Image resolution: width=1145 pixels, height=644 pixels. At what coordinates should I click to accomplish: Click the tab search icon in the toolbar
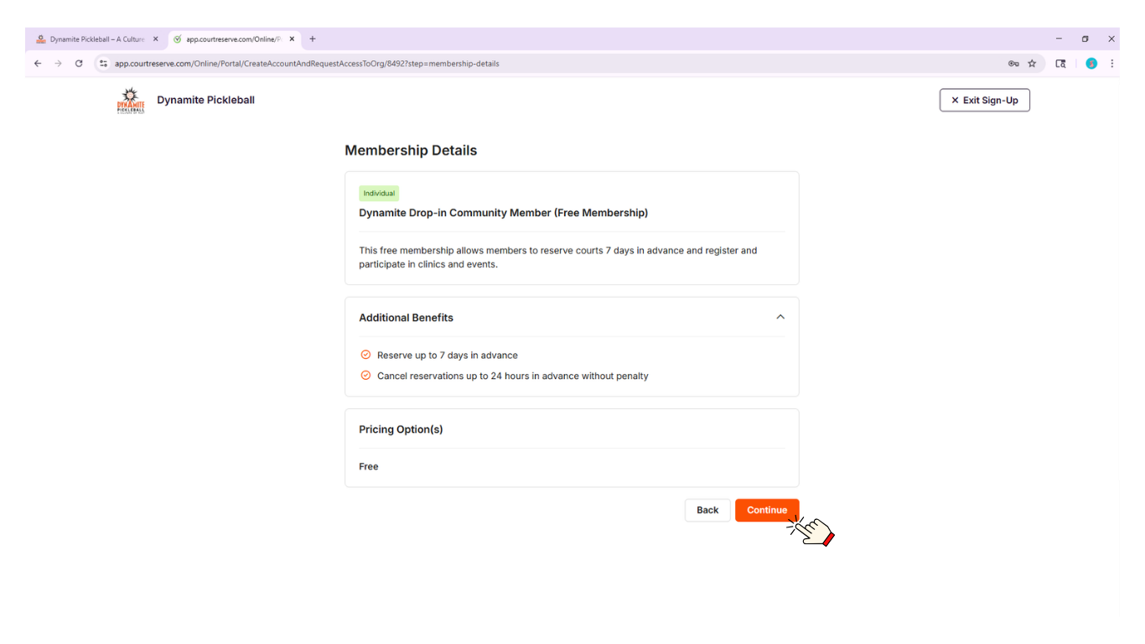pos(1060,64)
